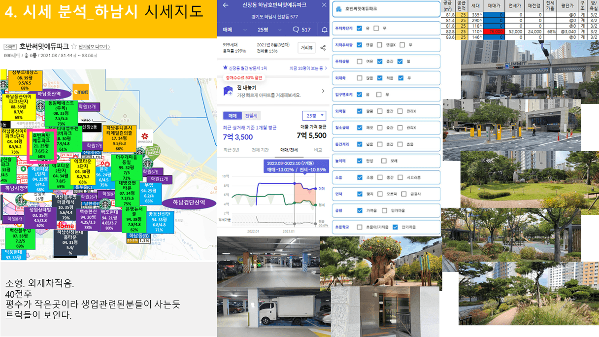Switch to the 전체 기간 chart tab

click(260, 150)
